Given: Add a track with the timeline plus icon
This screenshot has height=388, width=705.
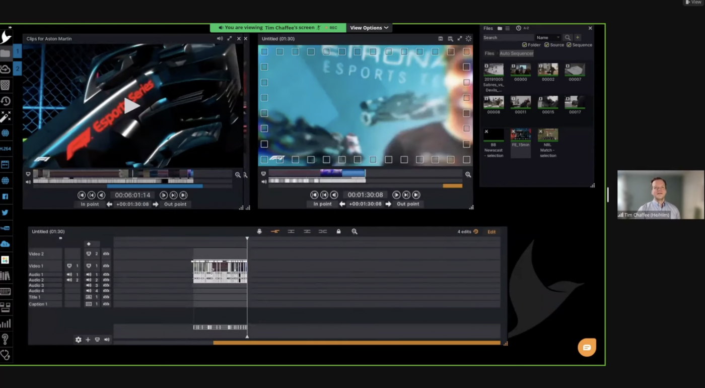Looking at the screenshot, I should click(x=88, y=340).
